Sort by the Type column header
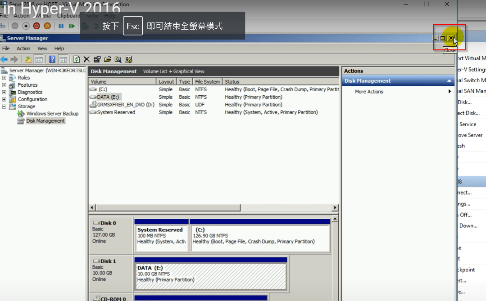Image resolution: width=486 pixels, height=301 pixels. coord(184,82)
